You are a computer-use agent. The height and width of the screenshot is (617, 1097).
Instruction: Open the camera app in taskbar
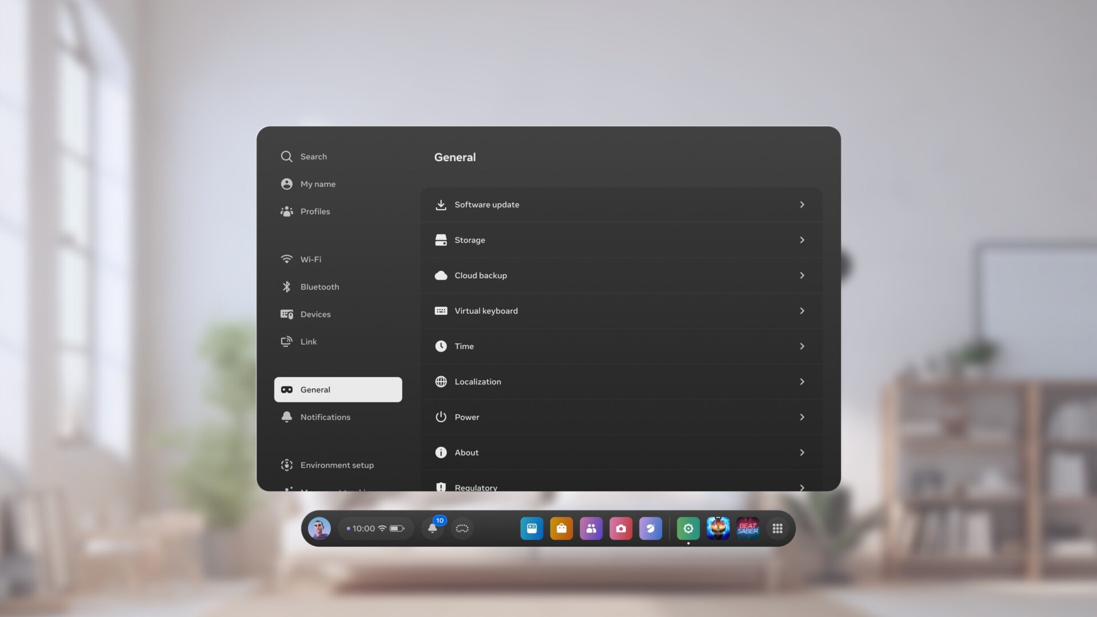tap(620, 528)
